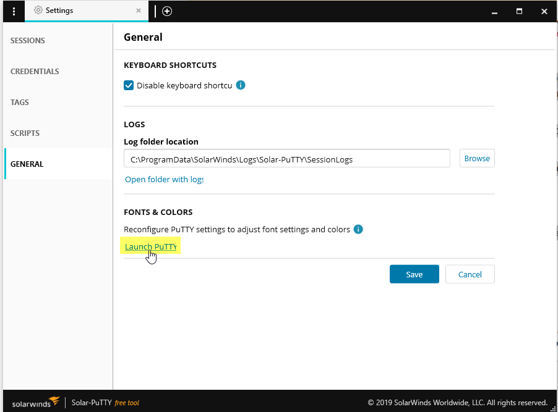Show info about keyboard shortcuts option
Viewport: 558px width, 412px height.
click(241, 85)
